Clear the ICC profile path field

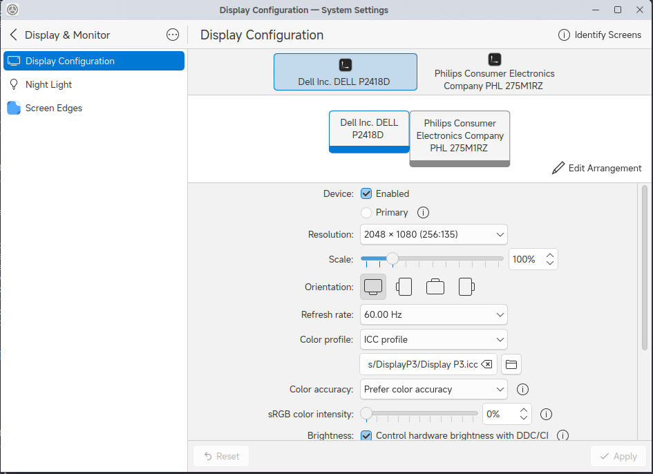487,364
